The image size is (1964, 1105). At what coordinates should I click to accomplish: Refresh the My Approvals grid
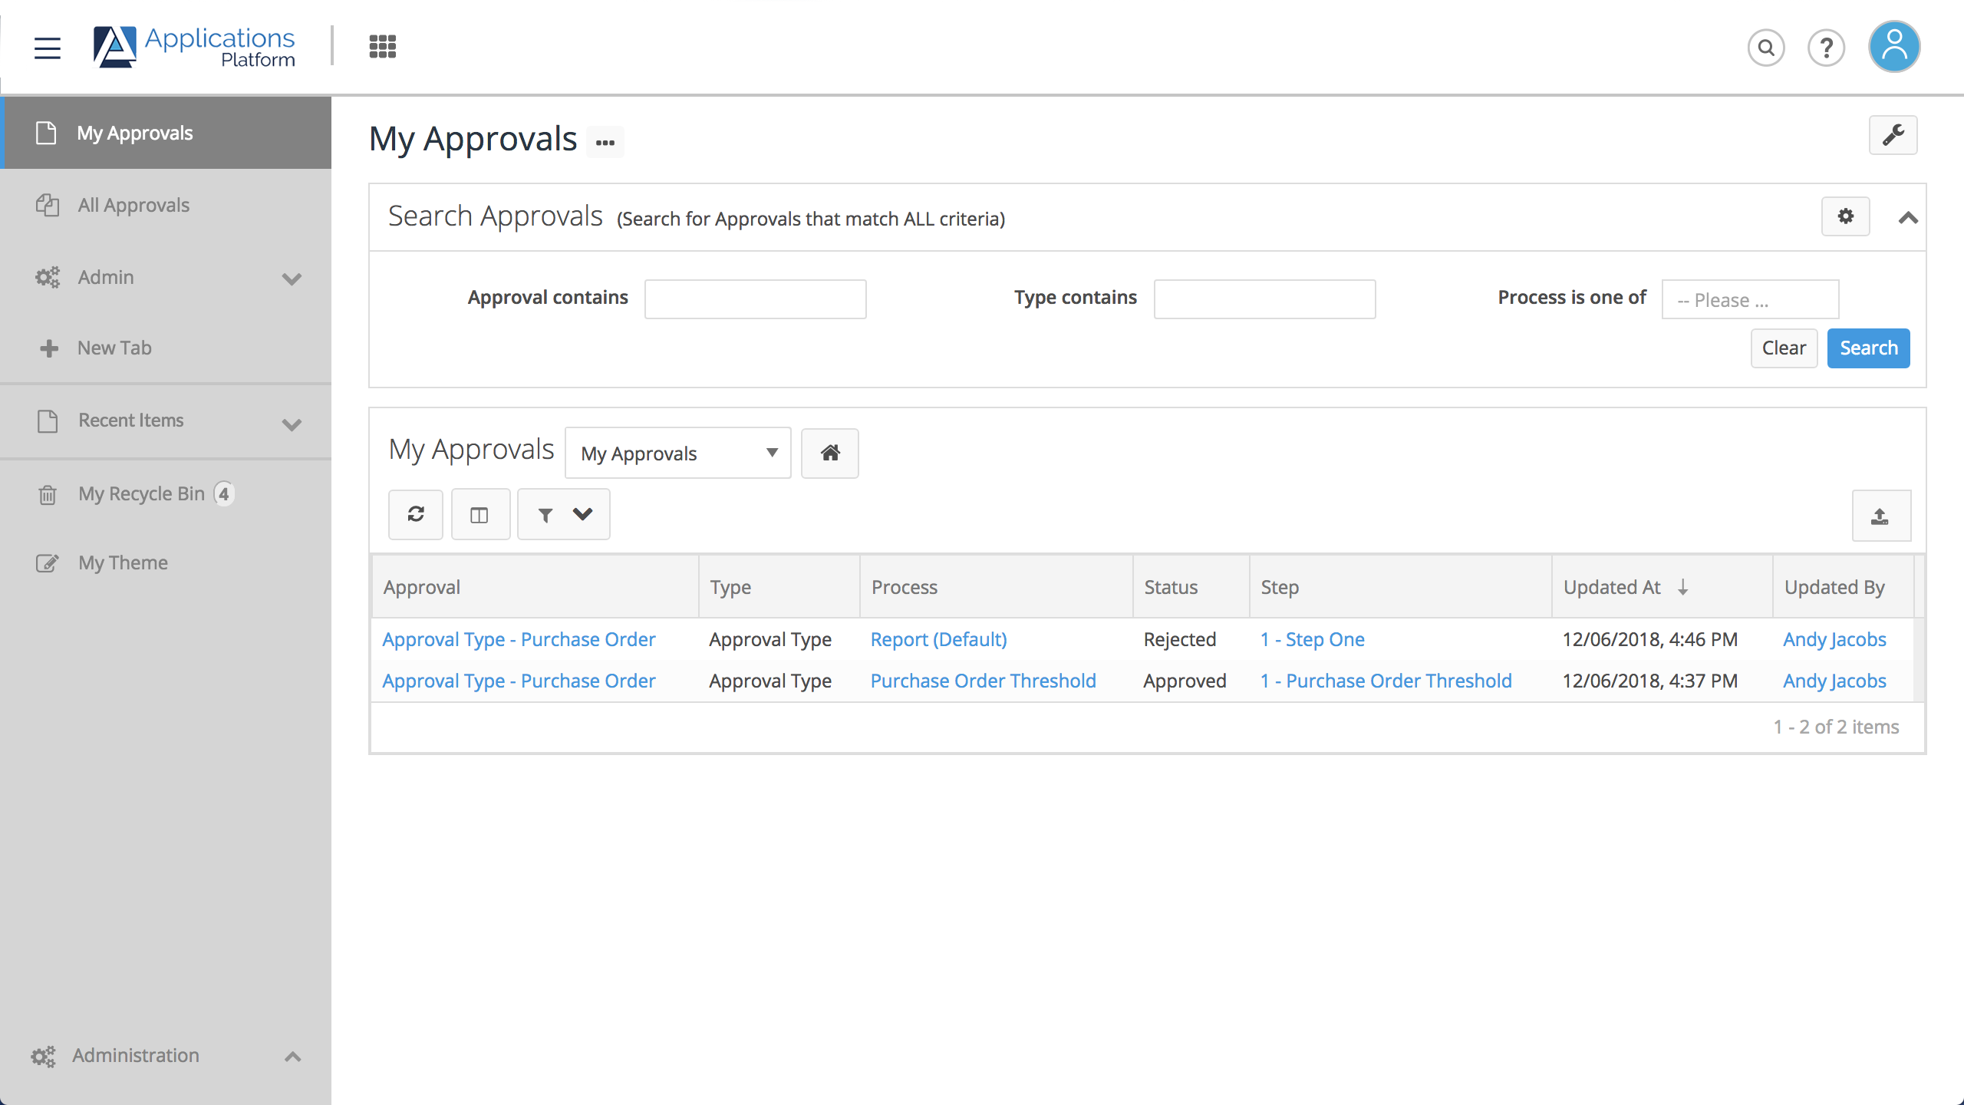click(415, 514)
